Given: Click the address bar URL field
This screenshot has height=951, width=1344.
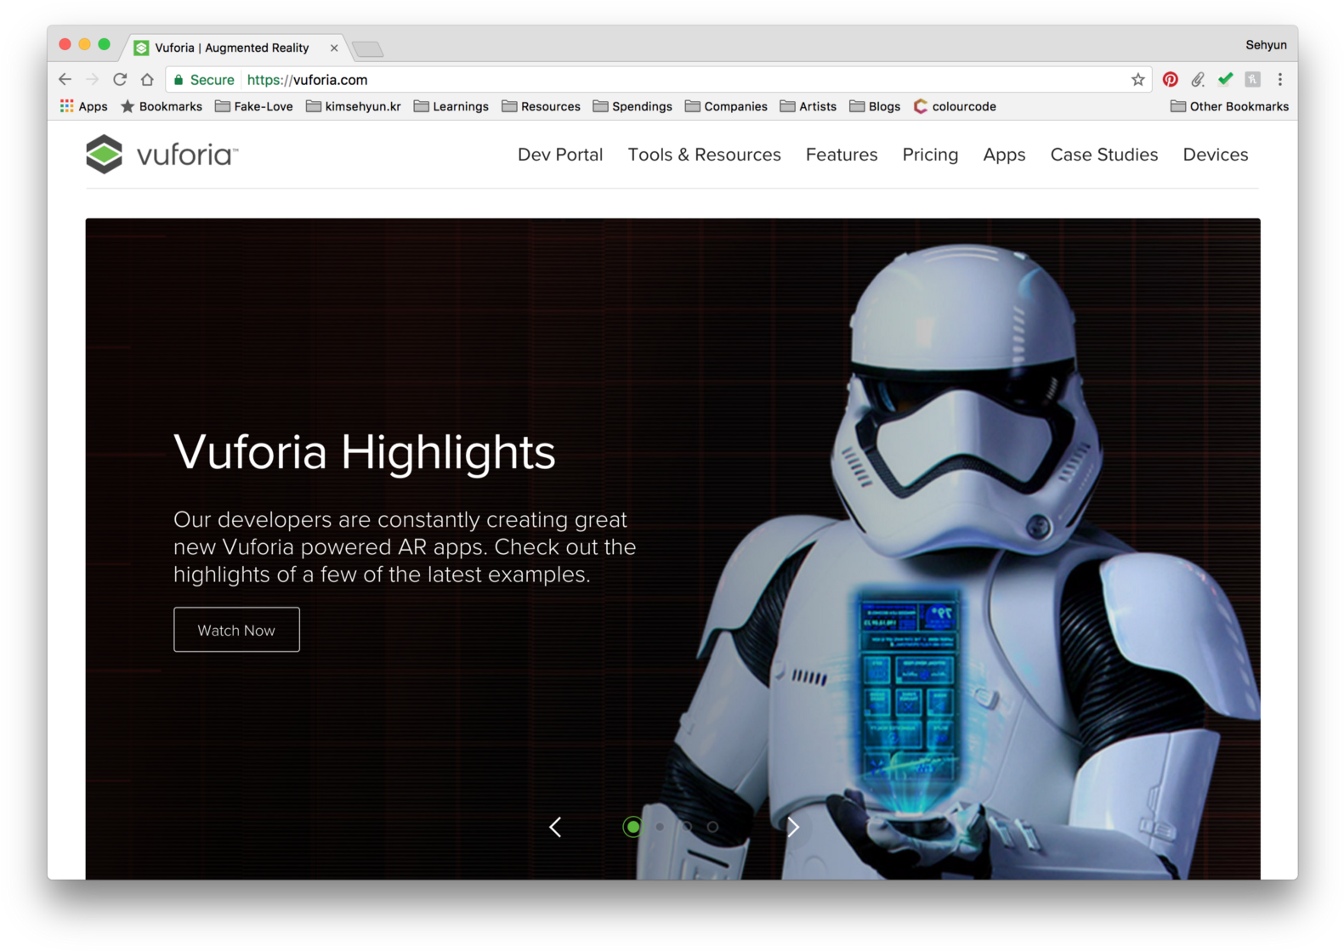Looking at the screenshot, I should [x=595, y=80].
